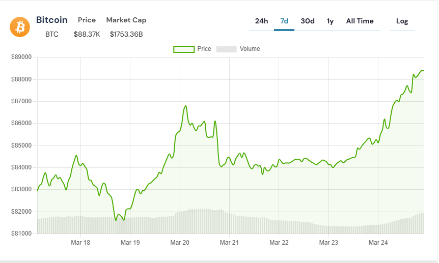Click the $88000 y-axis label
The height and width of the screenshot is (263, 439).
point(21,79)
